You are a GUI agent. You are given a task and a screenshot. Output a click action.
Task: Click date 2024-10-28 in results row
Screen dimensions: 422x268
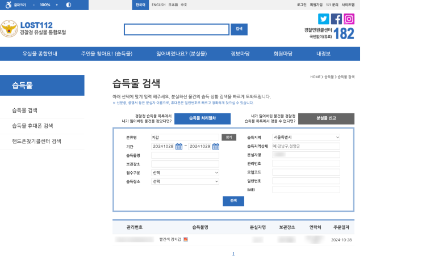pos(341,240)
